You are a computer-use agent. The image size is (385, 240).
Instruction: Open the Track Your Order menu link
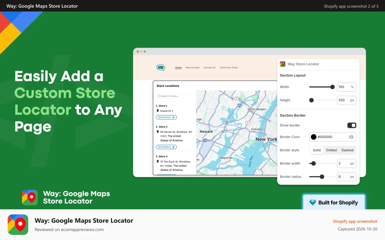tap(229, 68)
